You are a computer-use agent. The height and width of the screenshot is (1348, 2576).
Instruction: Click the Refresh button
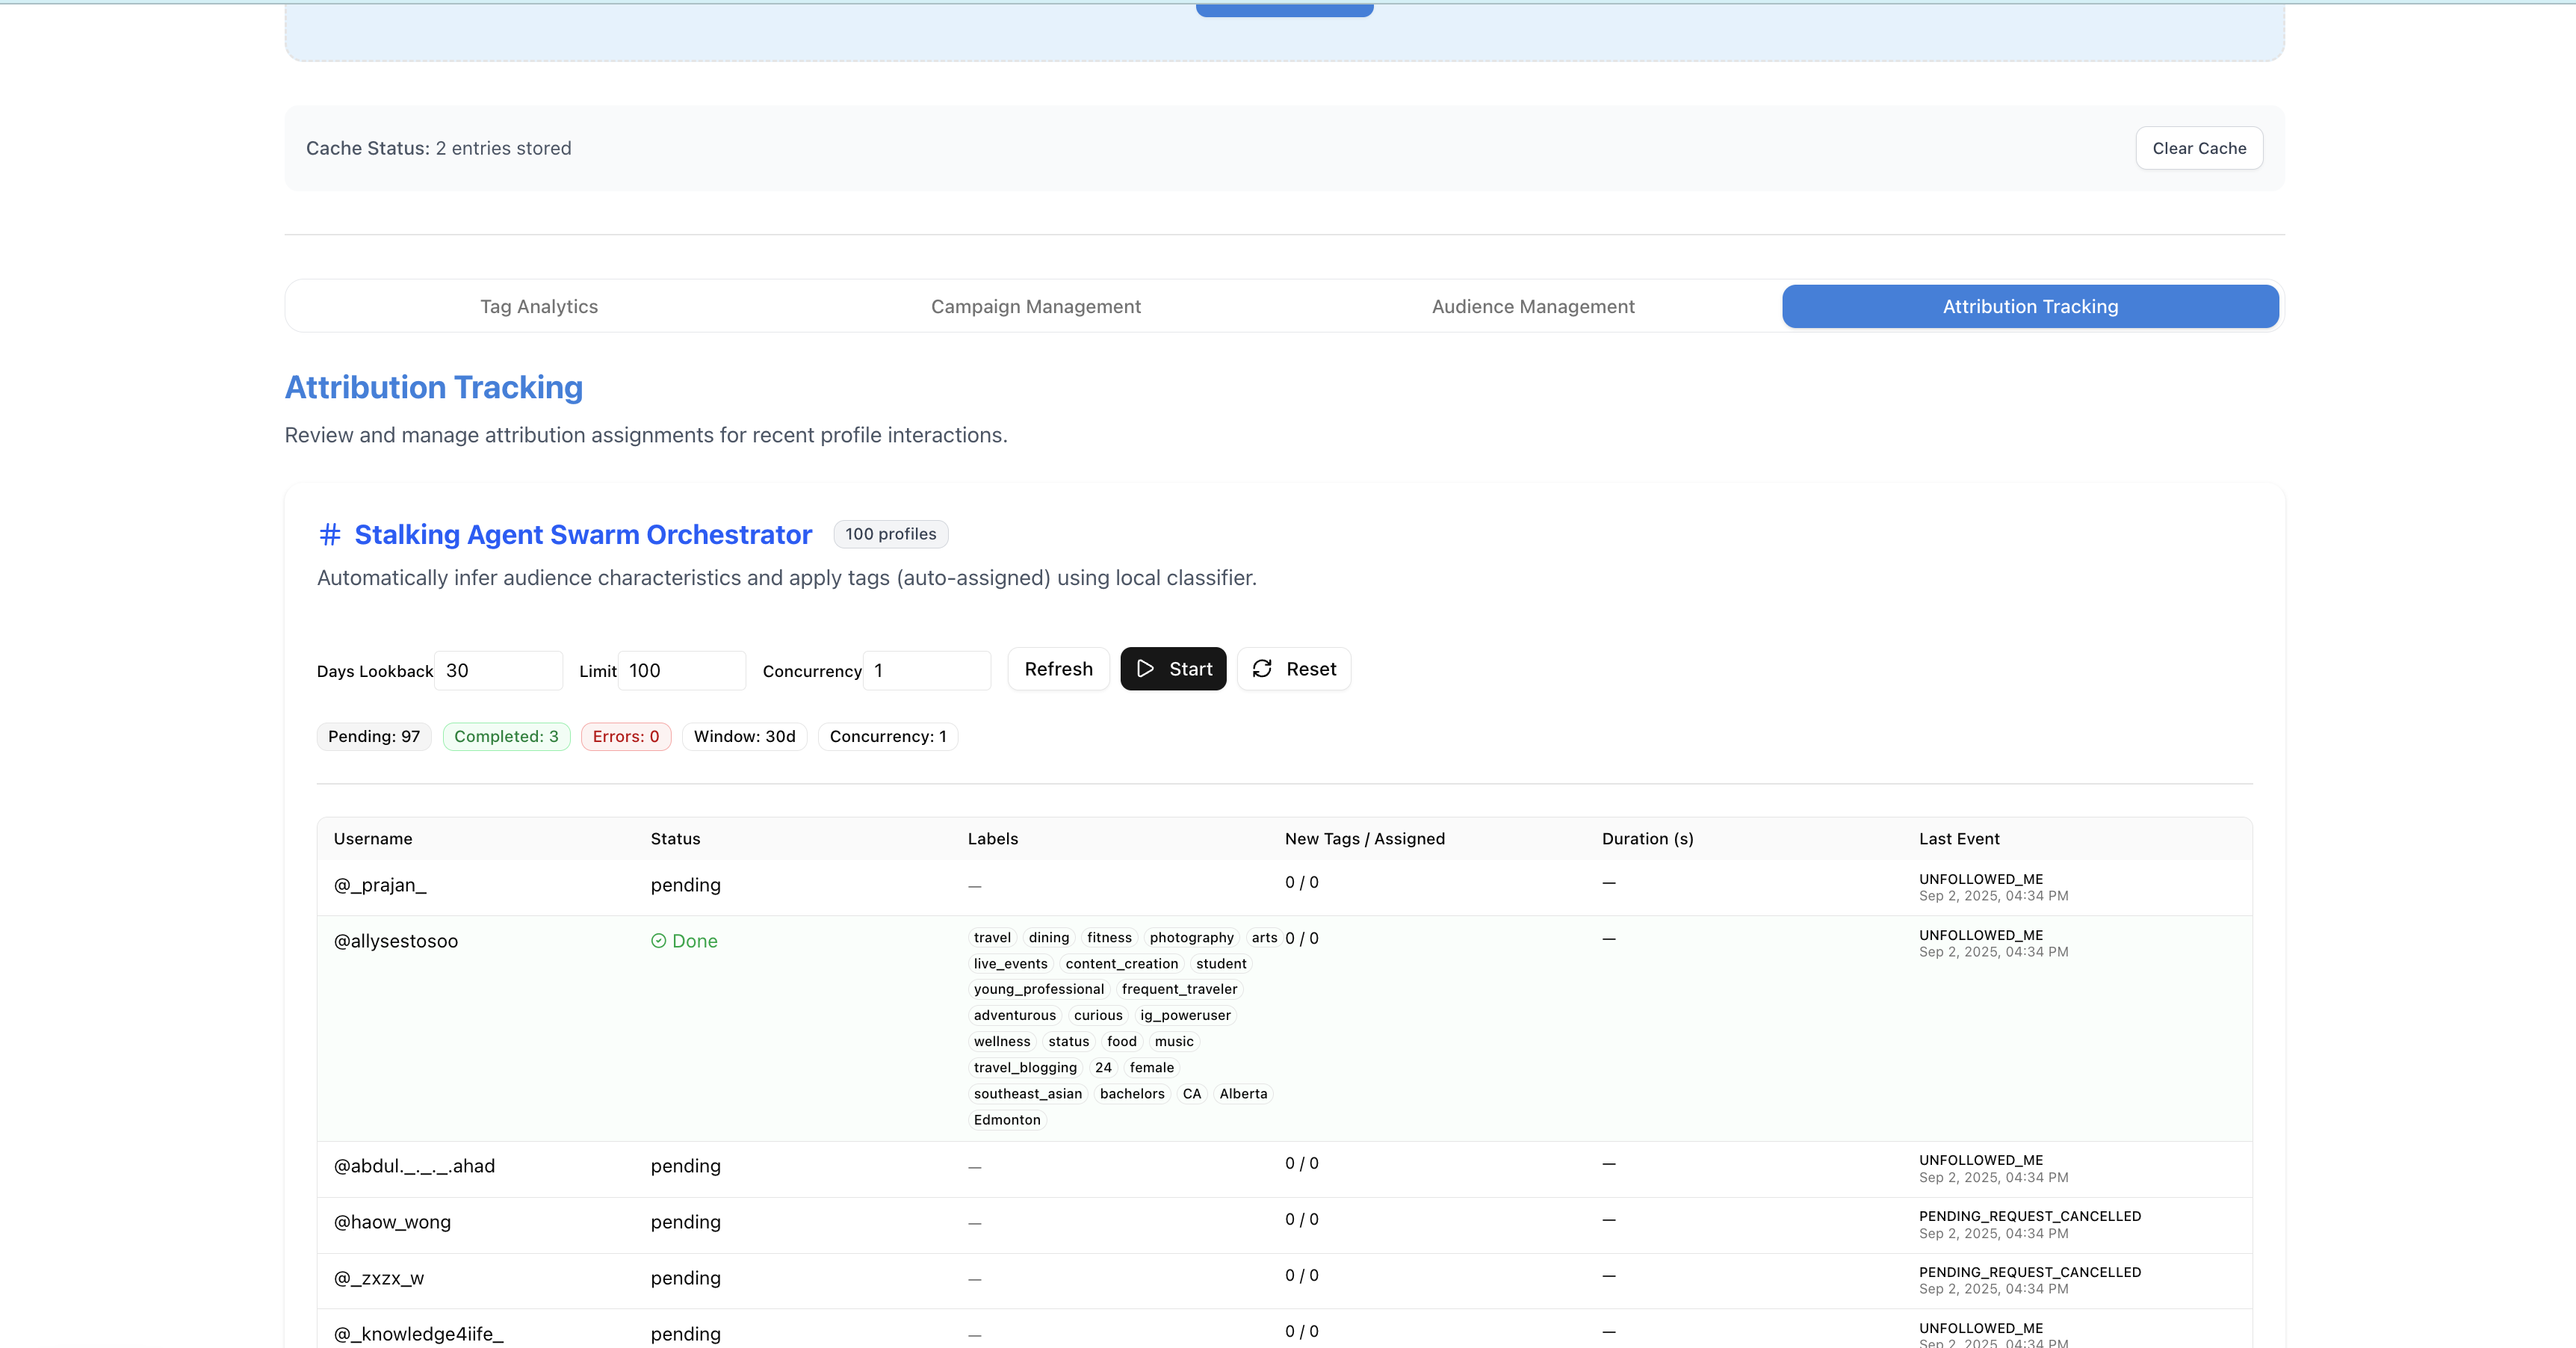(x=1058, y=669)
